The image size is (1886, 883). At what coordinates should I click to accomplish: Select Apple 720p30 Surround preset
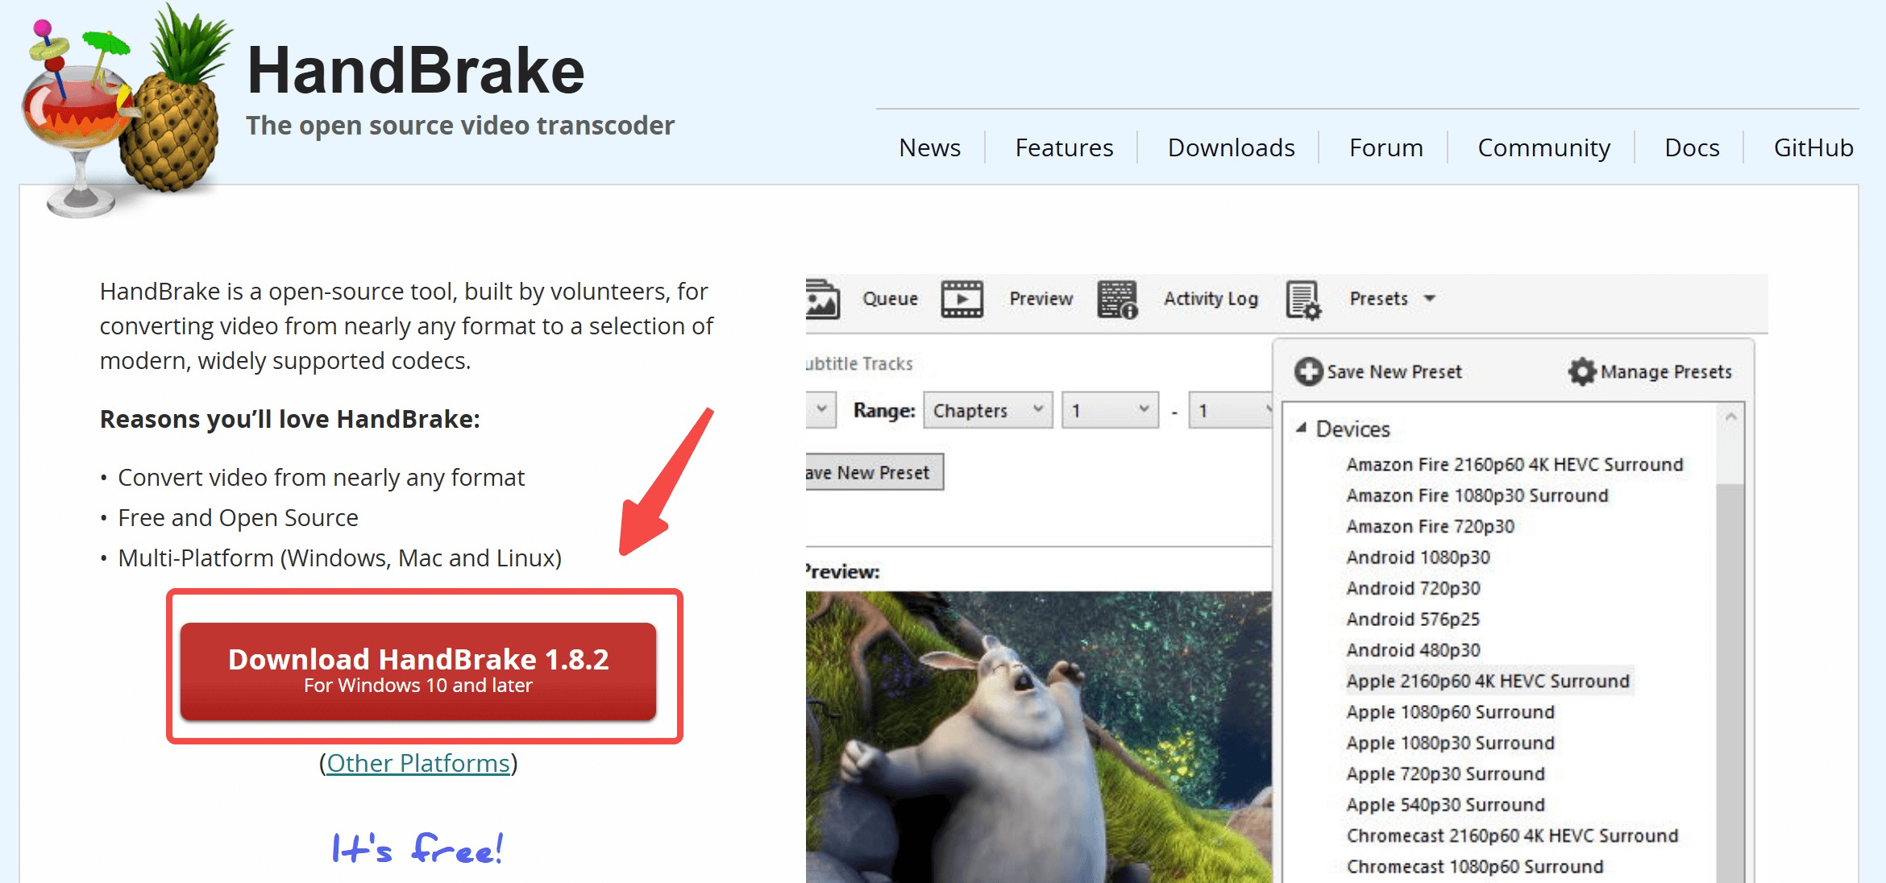[1445, 773]
